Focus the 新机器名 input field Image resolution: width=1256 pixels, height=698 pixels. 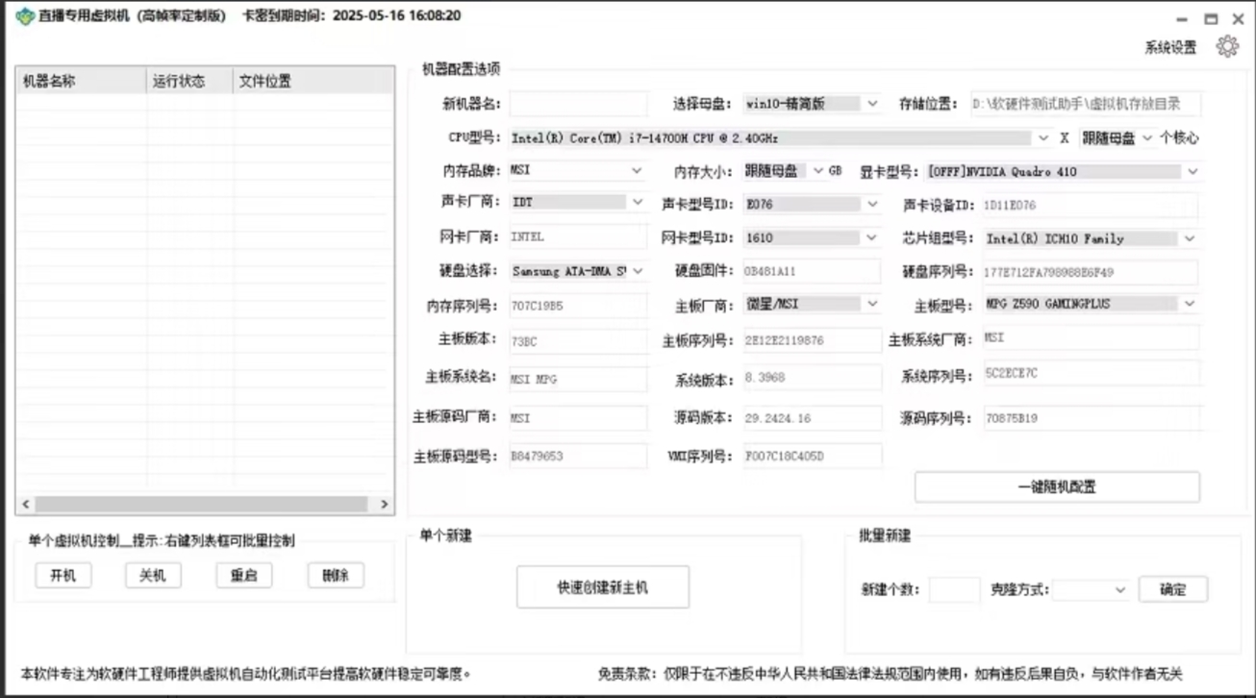pyautogui.click(x=578, y=104)
